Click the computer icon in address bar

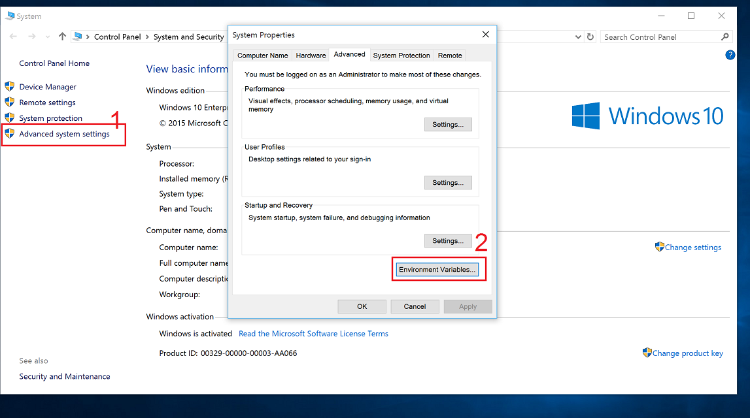[x=78, y=37]
